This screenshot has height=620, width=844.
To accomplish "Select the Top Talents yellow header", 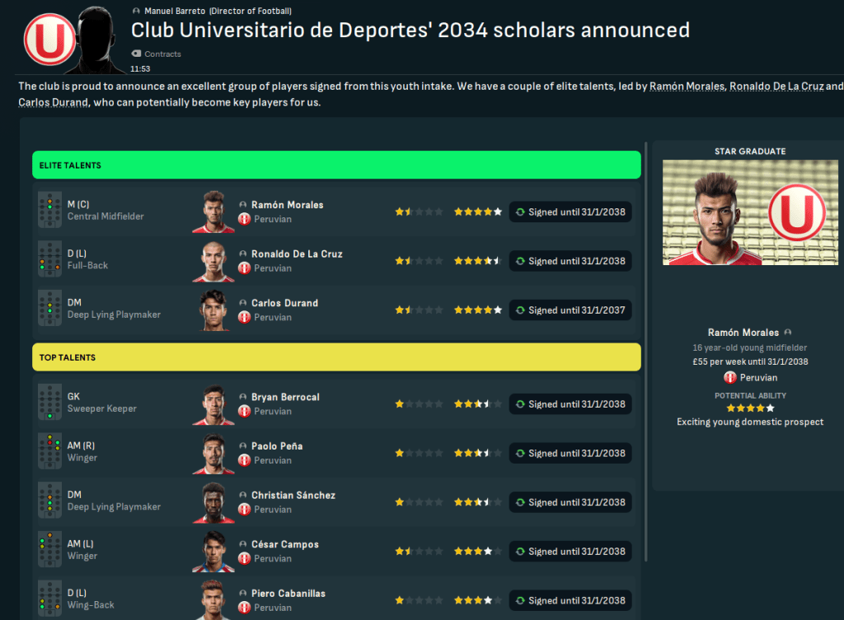I will click(336, 357).
